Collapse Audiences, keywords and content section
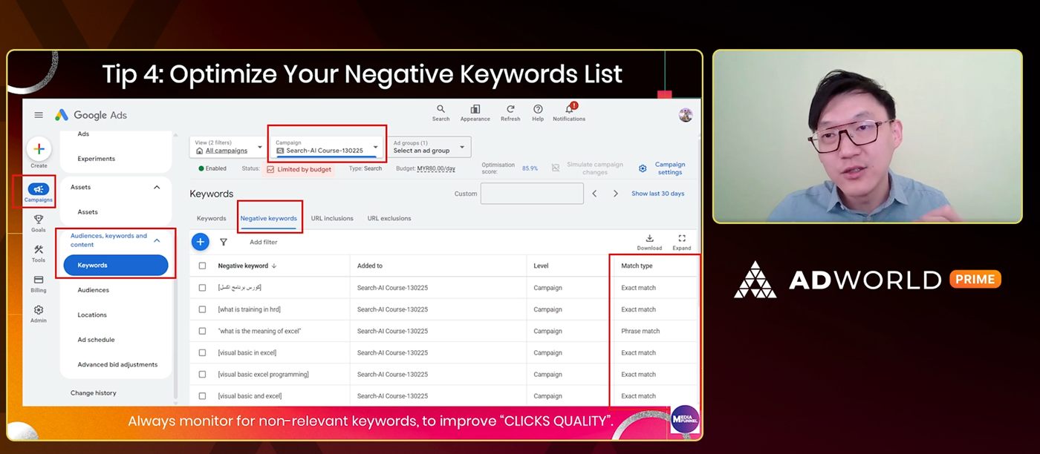 (x=157, y=240)
